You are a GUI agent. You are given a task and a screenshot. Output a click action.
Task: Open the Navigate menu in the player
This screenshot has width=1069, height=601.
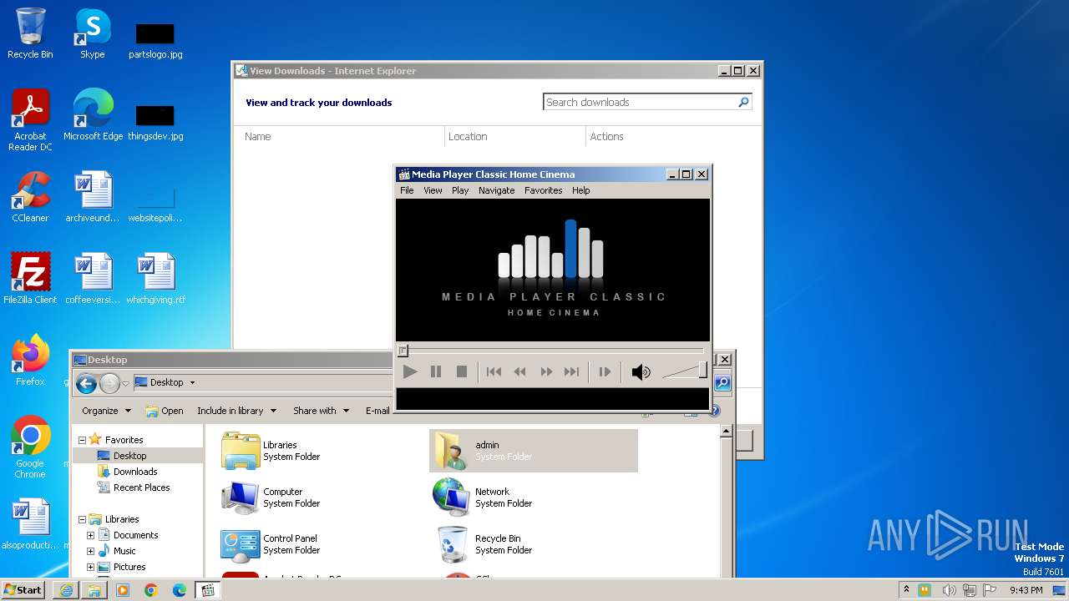click(x=497, y=190)
